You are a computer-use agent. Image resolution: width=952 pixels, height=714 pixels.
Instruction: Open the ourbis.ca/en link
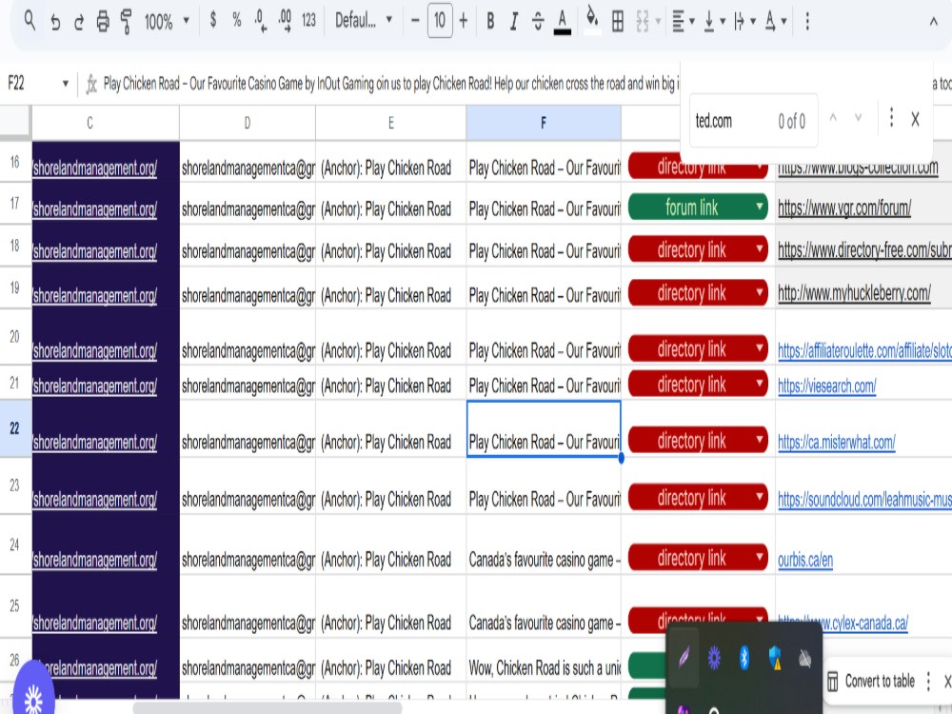[805, 559]
